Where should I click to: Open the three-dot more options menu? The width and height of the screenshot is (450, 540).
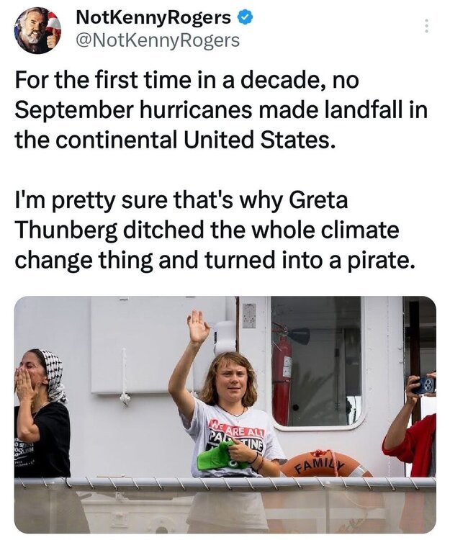click(426, 26)
